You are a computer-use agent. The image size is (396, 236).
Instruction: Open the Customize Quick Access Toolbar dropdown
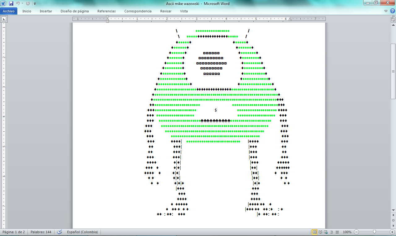pyautogui.click(x=34, y=4)
